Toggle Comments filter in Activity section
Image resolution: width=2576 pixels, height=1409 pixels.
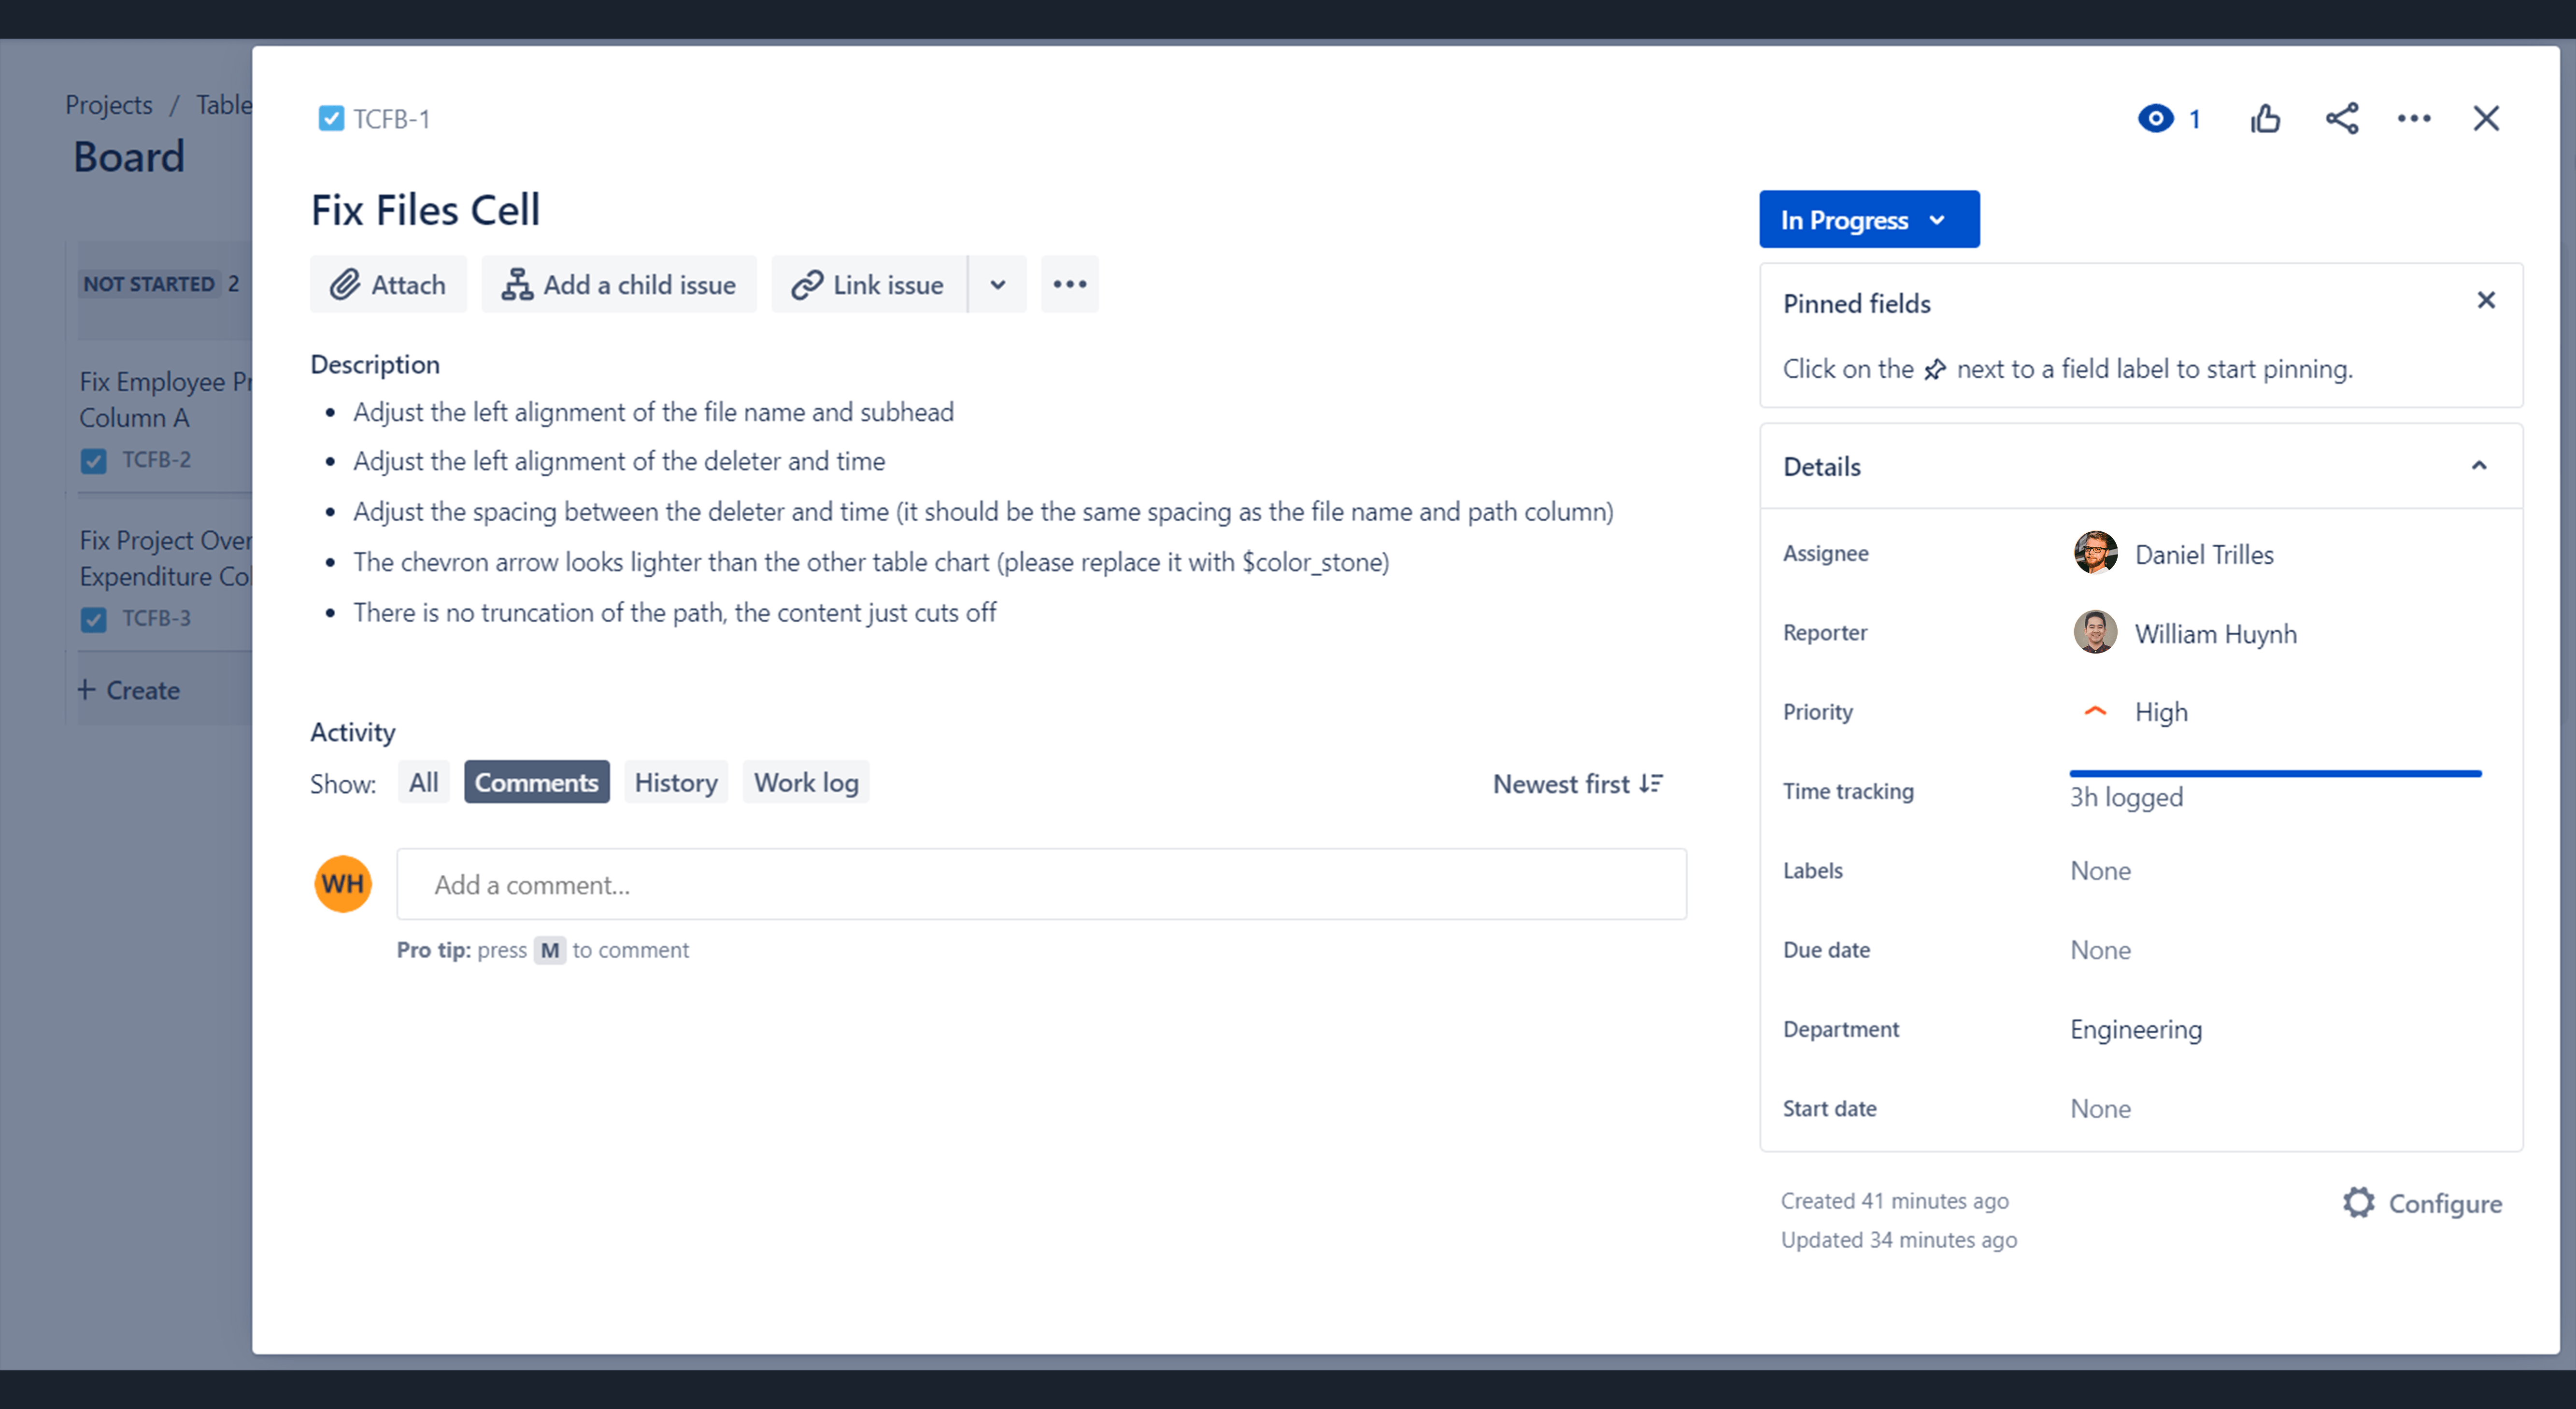(x=537, y=782)
